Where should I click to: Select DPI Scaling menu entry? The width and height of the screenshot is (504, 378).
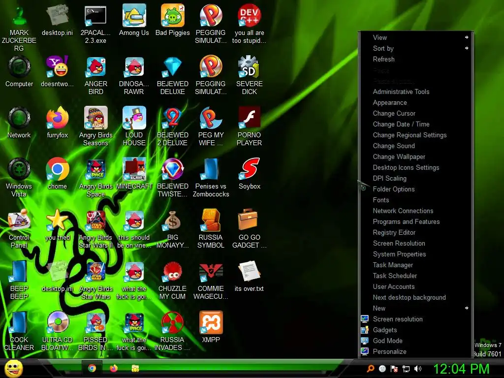tap(415, 178)
